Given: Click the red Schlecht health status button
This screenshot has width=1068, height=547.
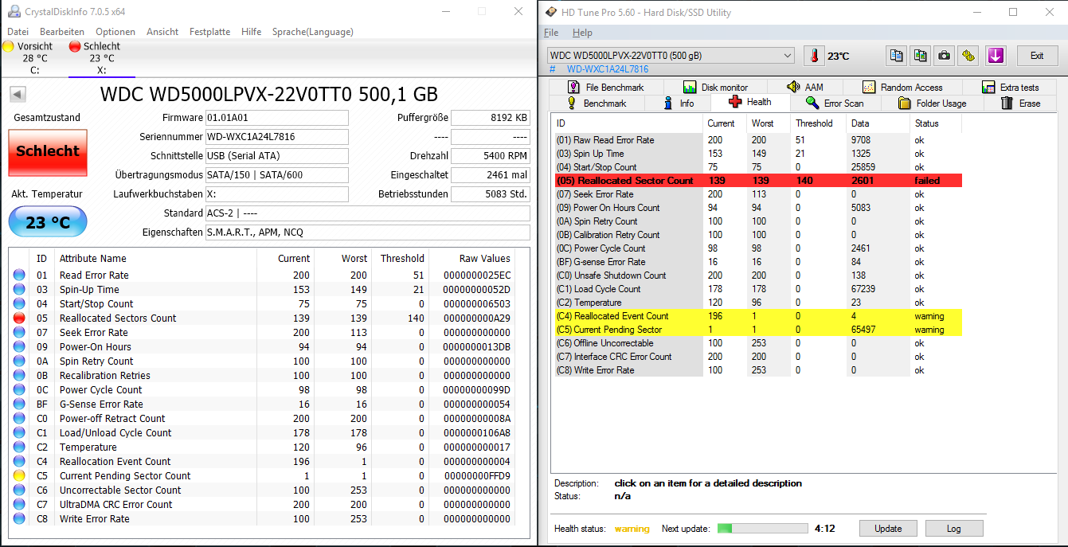Looking at the screenshot, I should (x=48, y=151).
